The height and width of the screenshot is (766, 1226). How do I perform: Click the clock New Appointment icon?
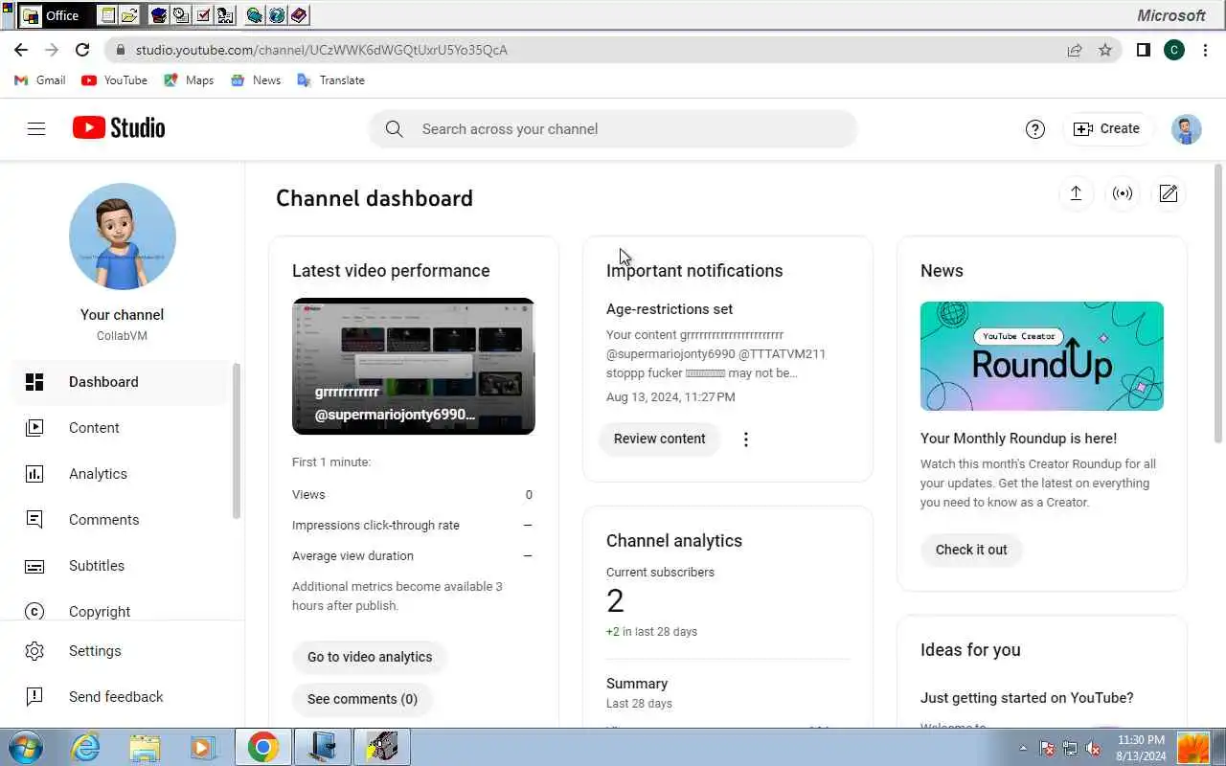[181, 15]
